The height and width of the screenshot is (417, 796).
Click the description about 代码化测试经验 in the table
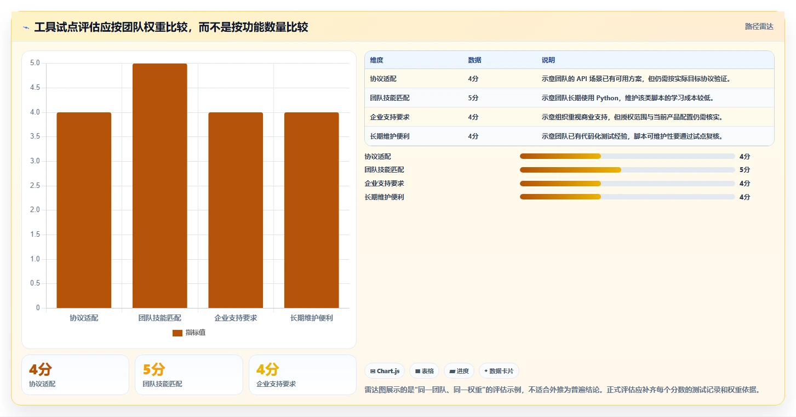[x=632, y=136]
